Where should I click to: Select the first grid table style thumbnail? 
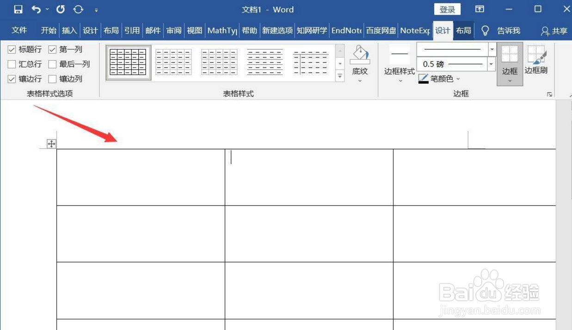point(129,62)
